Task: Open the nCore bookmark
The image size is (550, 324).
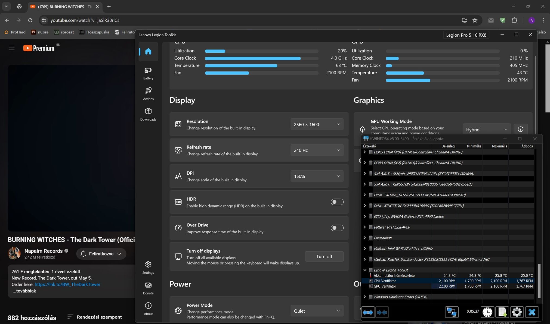Action: coord(40,32)
